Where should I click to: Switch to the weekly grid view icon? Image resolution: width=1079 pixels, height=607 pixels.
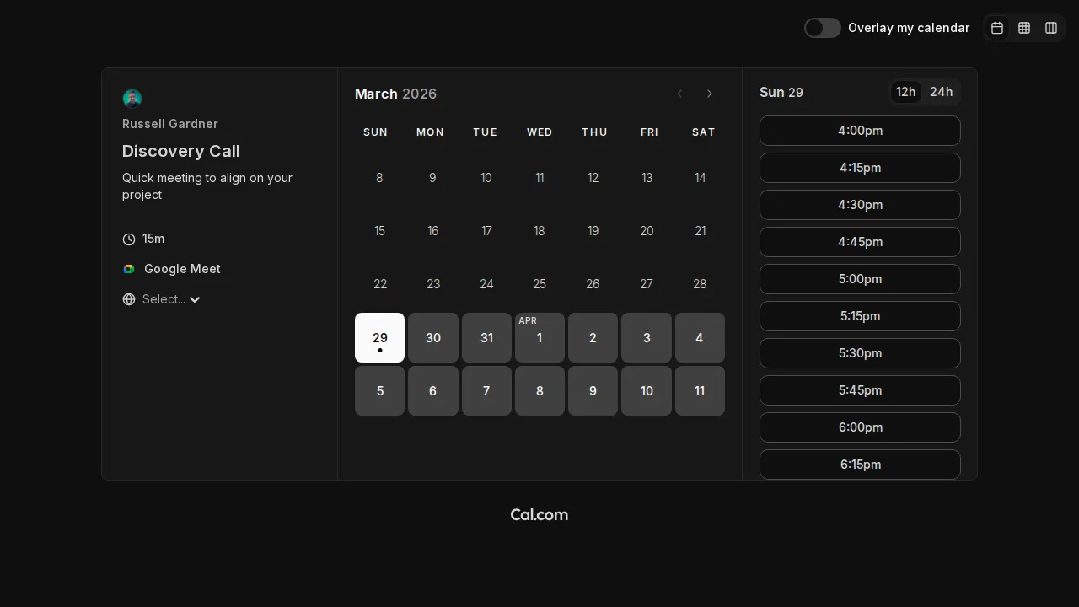pyautogui.click(x=1024, y=28)
